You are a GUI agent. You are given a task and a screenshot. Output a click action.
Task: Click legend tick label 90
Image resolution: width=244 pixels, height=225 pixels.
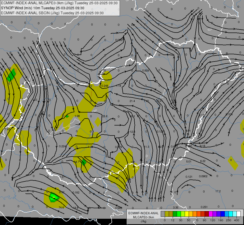pos(205,220)
